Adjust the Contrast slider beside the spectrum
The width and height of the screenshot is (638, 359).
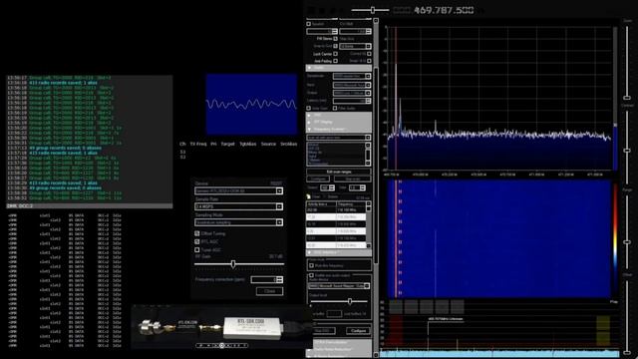point(627,151)
